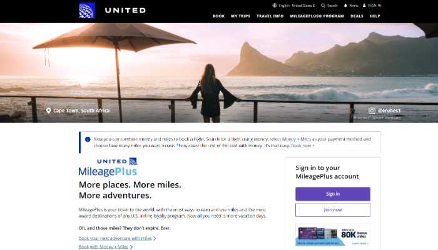Click the Cape Town location pin icon
The width and height of the screenshot is (438, 250).
(x=48, y=111)
